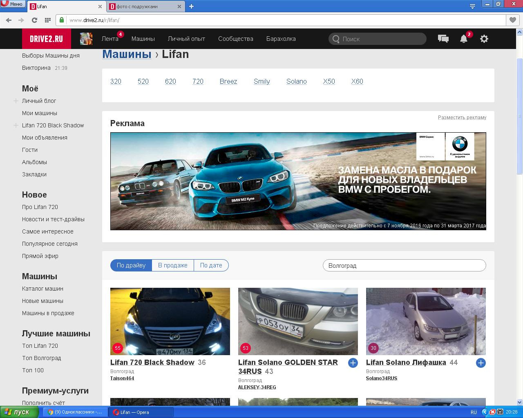Open Закладки sidebar link
523x418 pixels.
34,174
